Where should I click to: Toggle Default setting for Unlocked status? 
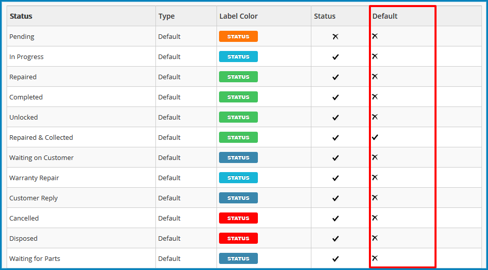pyautogui.click(x=375, y=117)
